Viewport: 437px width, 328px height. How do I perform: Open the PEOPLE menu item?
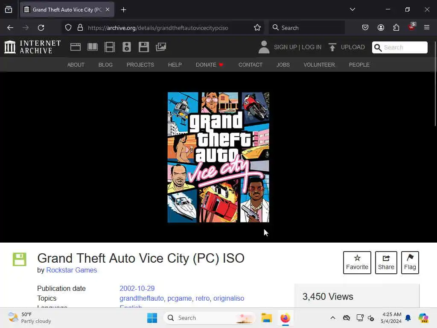(359, 65)
